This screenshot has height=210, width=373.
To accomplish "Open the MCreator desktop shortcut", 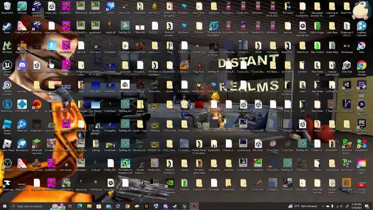I will (x=7, y=47).
